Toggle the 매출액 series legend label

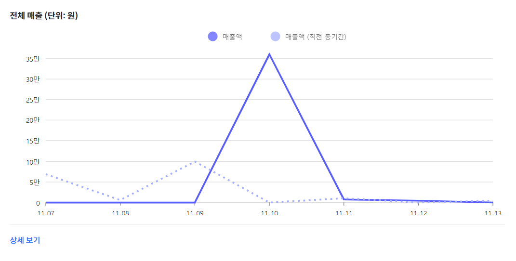(232, 37)
